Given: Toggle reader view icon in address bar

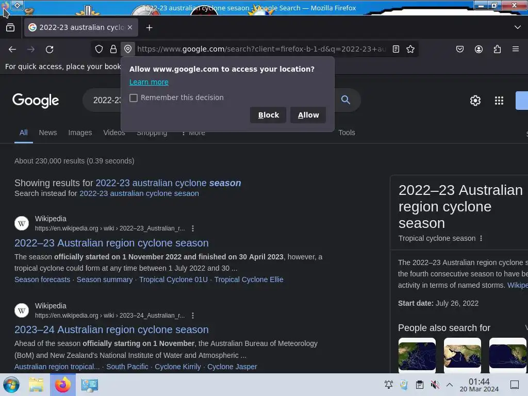Looking at the screenshot, I should [396, 49].
